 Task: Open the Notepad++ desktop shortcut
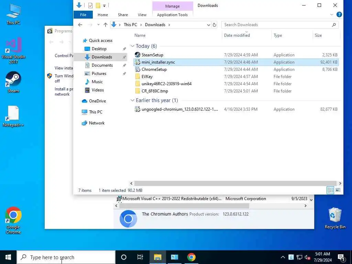click(13, 116)
